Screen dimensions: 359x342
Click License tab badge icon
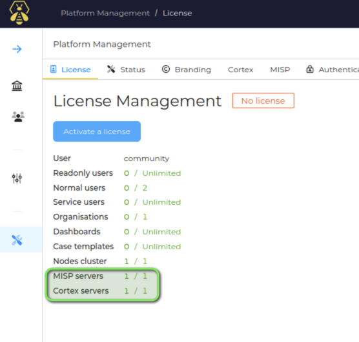[53, 69]
